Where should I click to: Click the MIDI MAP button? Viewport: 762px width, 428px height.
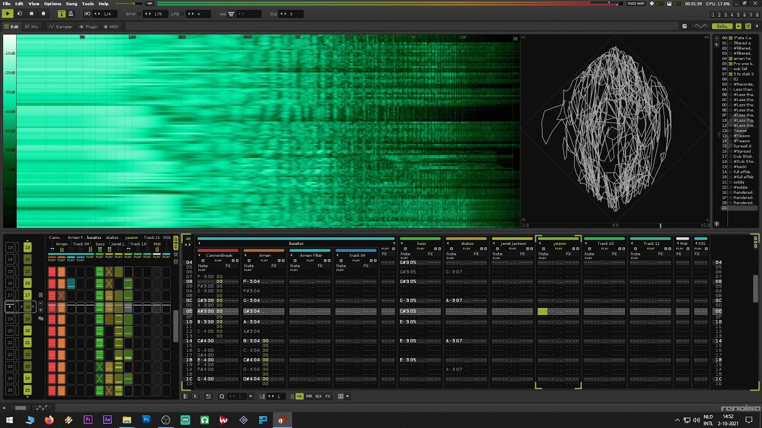click(636, 4)
